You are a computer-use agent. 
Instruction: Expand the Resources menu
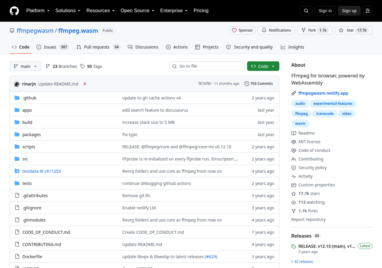pos(100,11)
